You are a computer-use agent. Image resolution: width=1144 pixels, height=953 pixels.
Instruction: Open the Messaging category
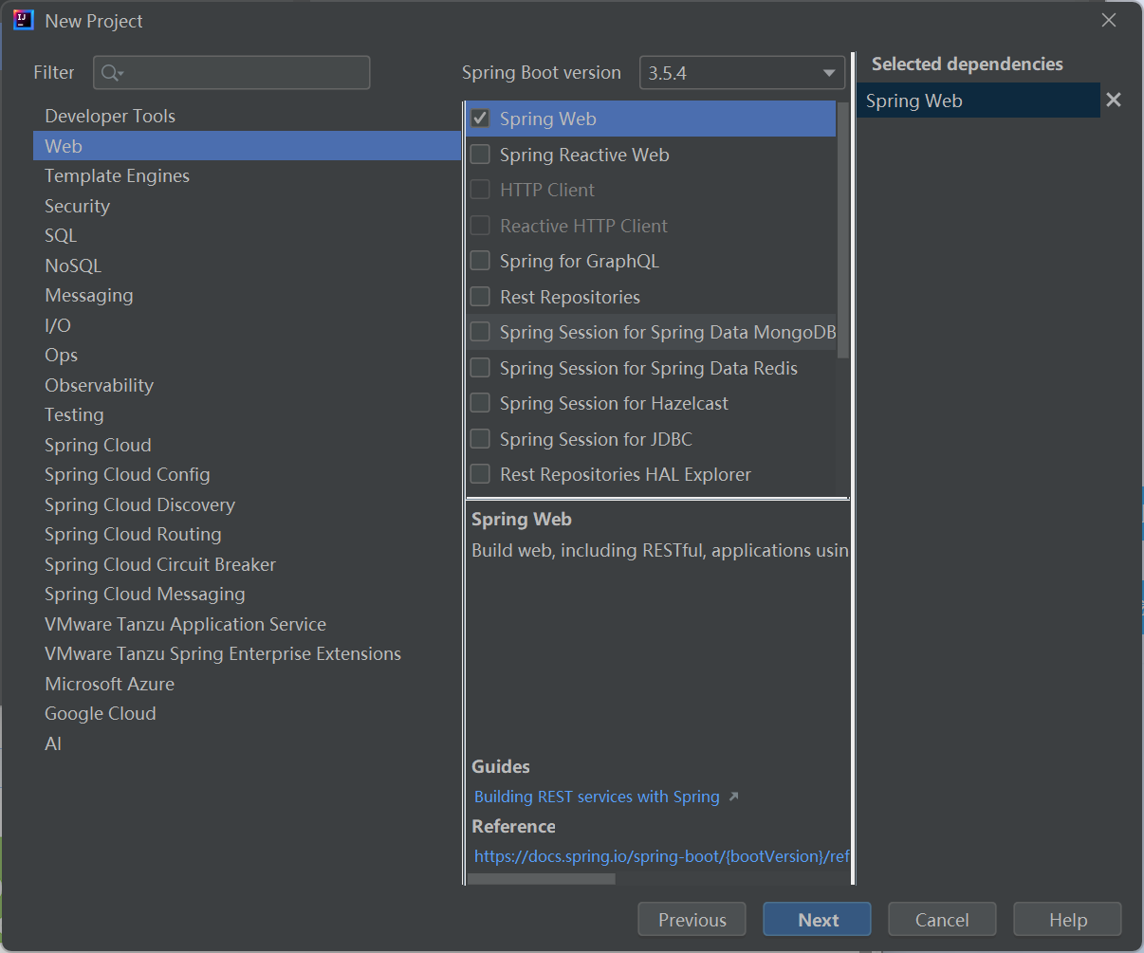click(247, 295)
